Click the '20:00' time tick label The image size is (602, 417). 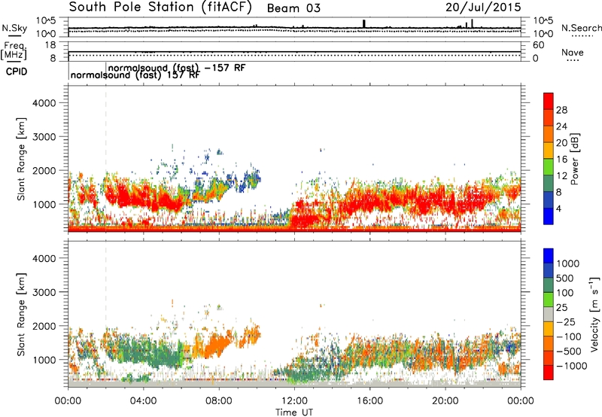[x=445, y=401]
